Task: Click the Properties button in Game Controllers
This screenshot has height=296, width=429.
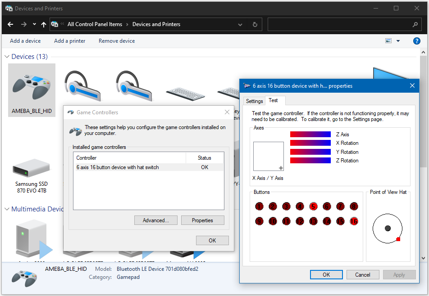Action: (x=202, y=220)
